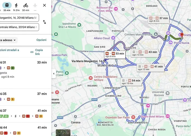Image resolution: width=191 pixels, height=136 pixels.
Task: Open Allianz Cloud marker
Action: tap(113, 38)
